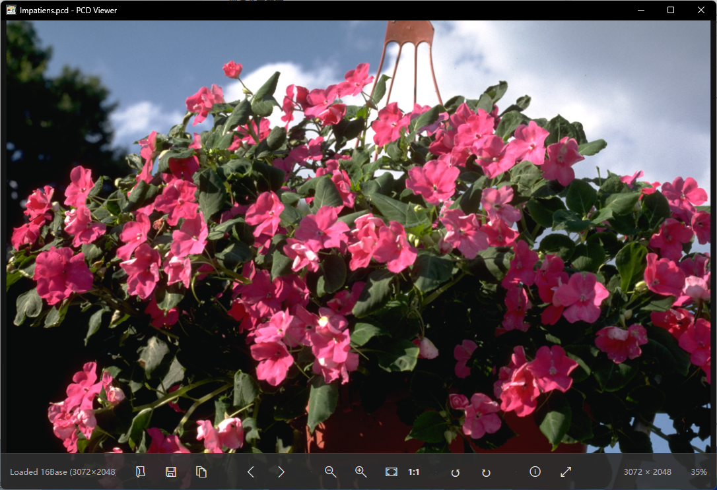The width and height of the screenshot is (717, 490).
Task: Rotate the image counterclockwise
Action: pos(456,473)
